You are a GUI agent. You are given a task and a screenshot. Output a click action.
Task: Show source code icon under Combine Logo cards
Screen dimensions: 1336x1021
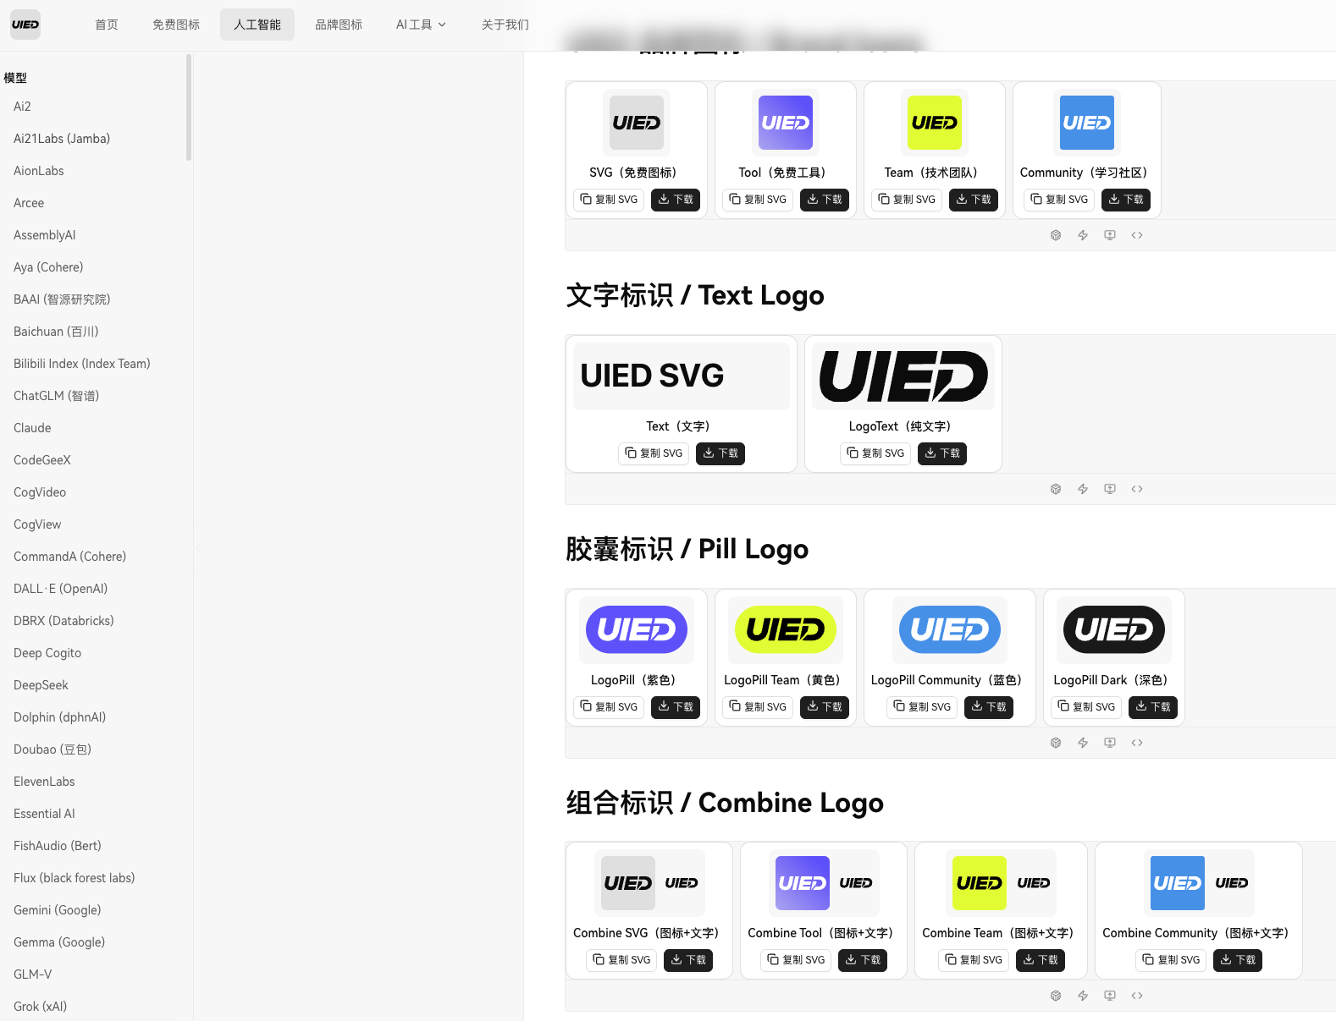1137,996
